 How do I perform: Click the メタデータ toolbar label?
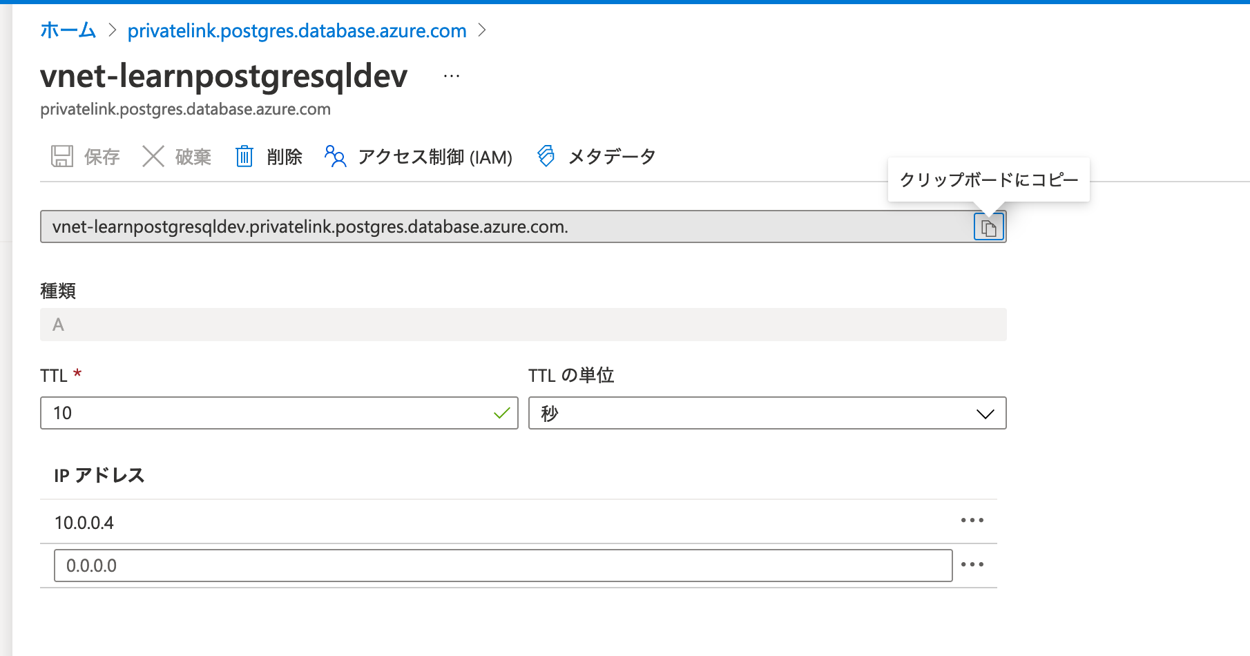click(x=612, y=157)
